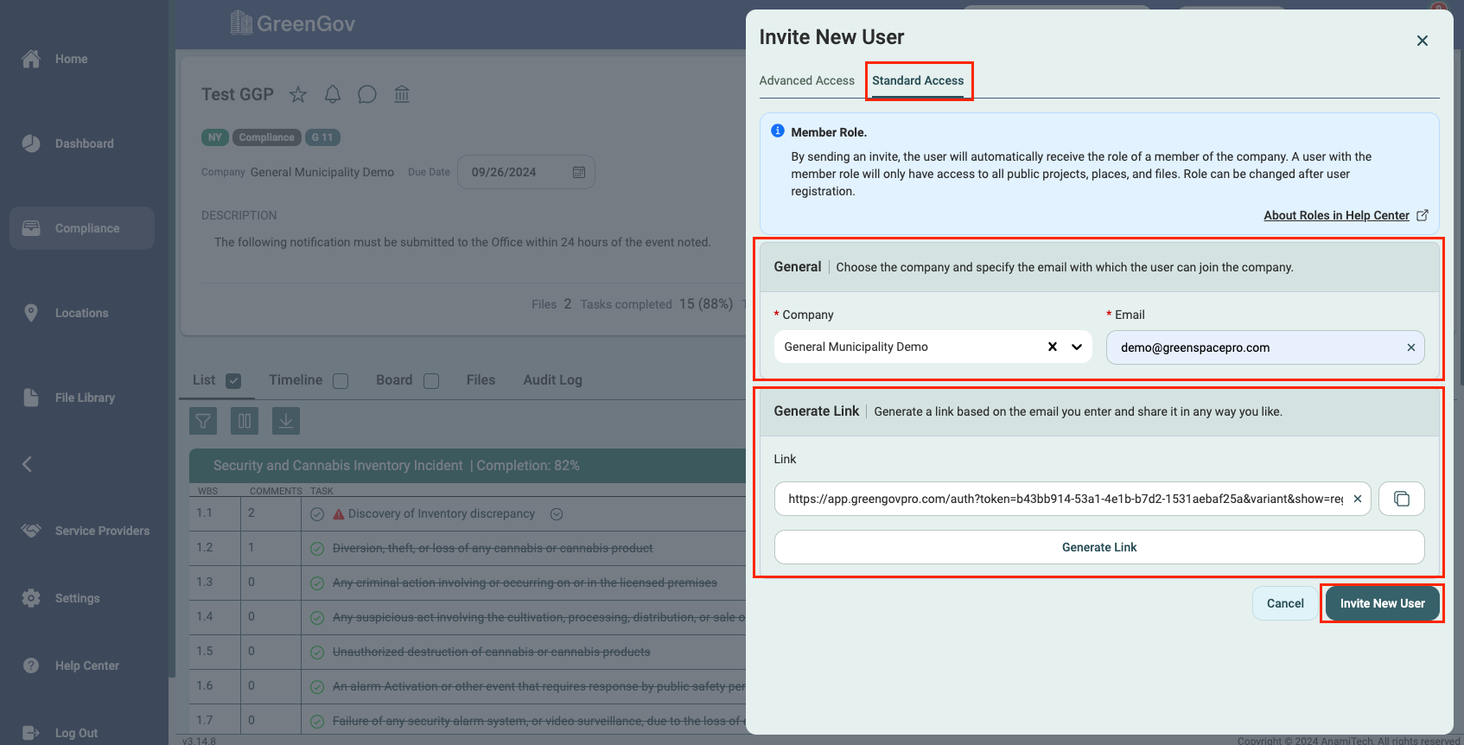Clear the selected Company value
This screenshot has width=1464, height=745.
[x=1053, y=347]
